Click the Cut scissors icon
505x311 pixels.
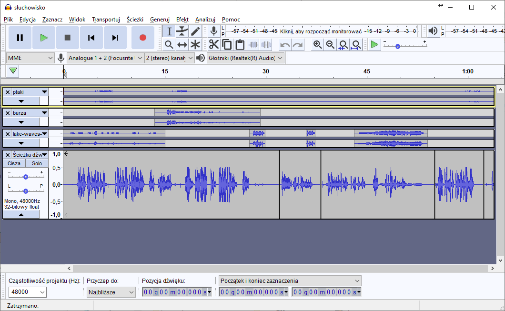(214, 45)
